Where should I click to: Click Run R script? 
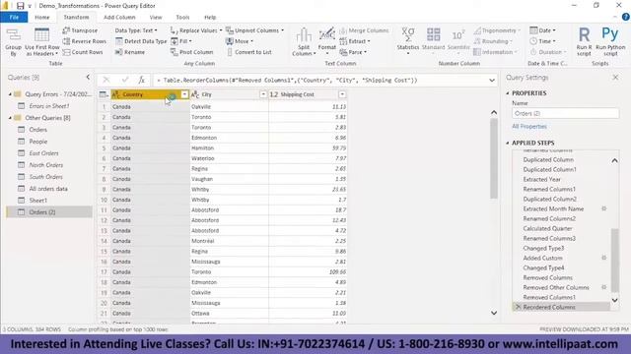[584, 41]
